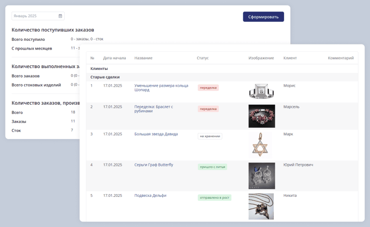Open the Подвеска Дельфи order
The width and height of the screenshot is (370, 227).
point(150,195)
